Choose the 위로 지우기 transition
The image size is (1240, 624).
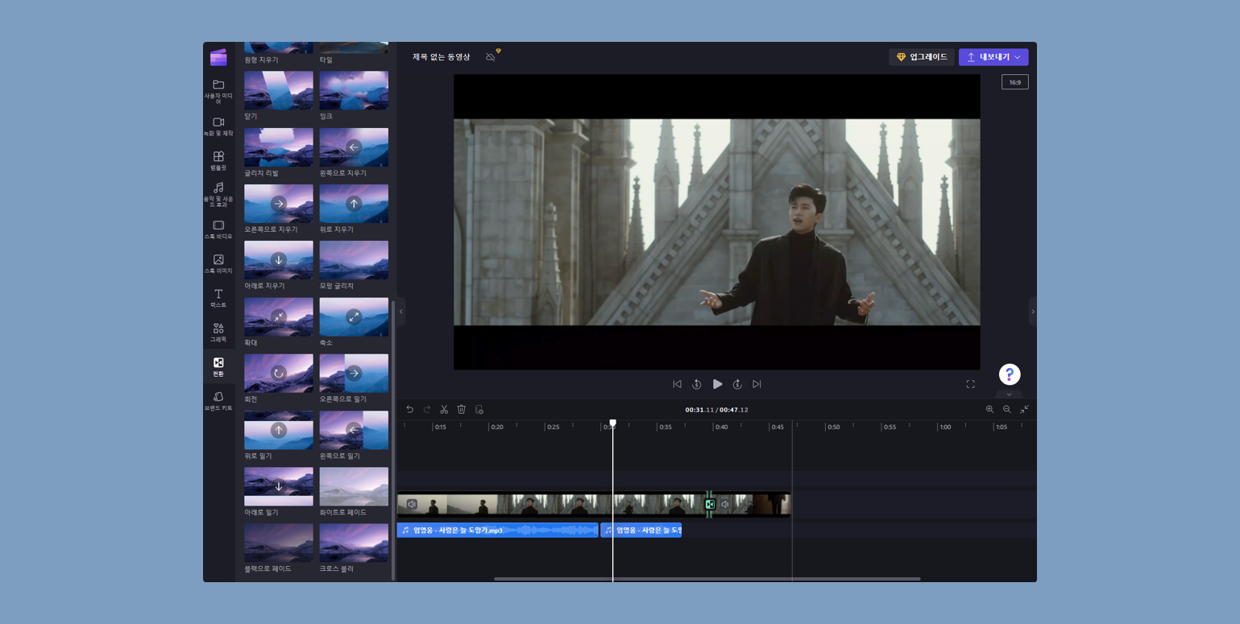point(354,204)
